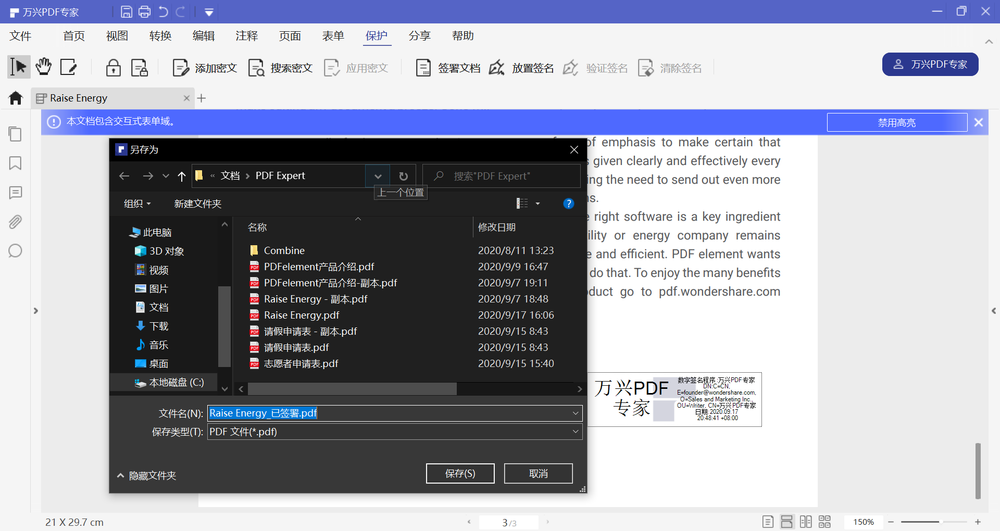Click the Place Signature (放置签名) icon
Viewport: 1000px width, 531px height.
pyautogui.click(x=497, y=68)
